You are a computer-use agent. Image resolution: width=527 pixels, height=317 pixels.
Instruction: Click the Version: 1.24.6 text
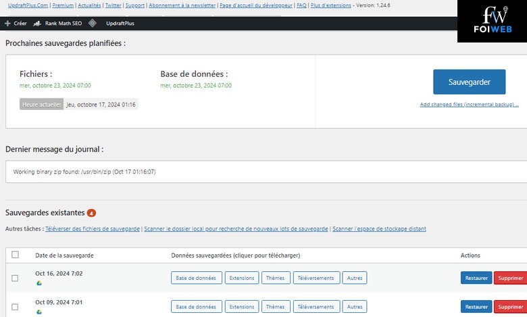(x=373, y=5)
